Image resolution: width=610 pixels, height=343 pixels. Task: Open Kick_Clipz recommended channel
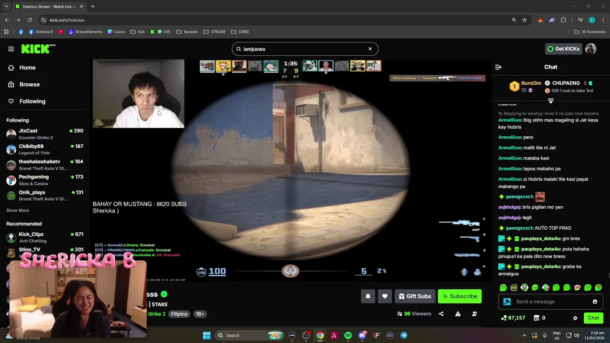point(45,237)
